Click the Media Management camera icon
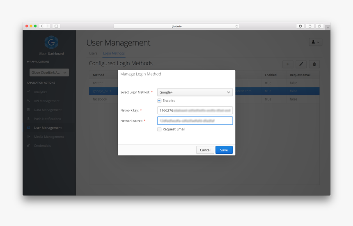Image resolution: width=353 pixels, height=226 pixels. pos(28,137)
